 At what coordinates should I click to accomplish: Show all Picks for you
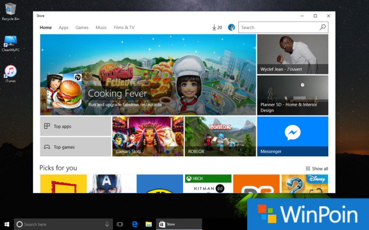317,168
